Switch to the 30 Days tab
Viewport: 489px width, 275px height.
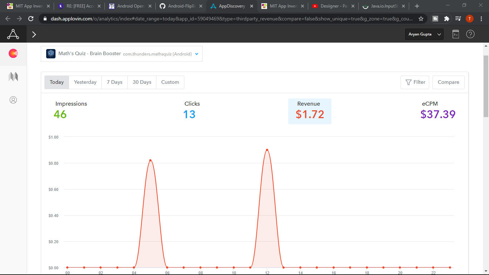coord(142,82)
